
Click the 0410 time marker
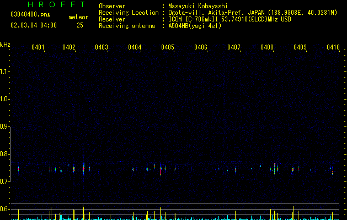click(x=333, y=47)
